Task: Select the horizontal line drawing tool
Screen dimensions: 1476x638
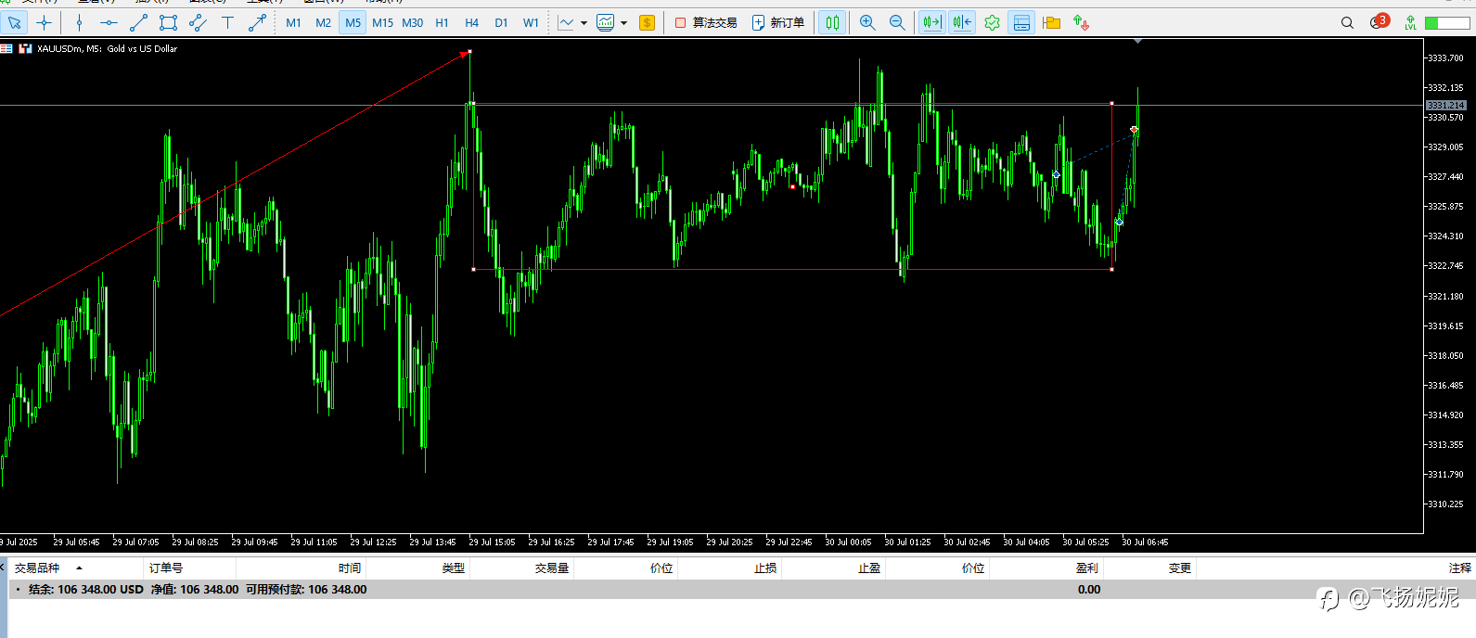Action: click(109, 22)
